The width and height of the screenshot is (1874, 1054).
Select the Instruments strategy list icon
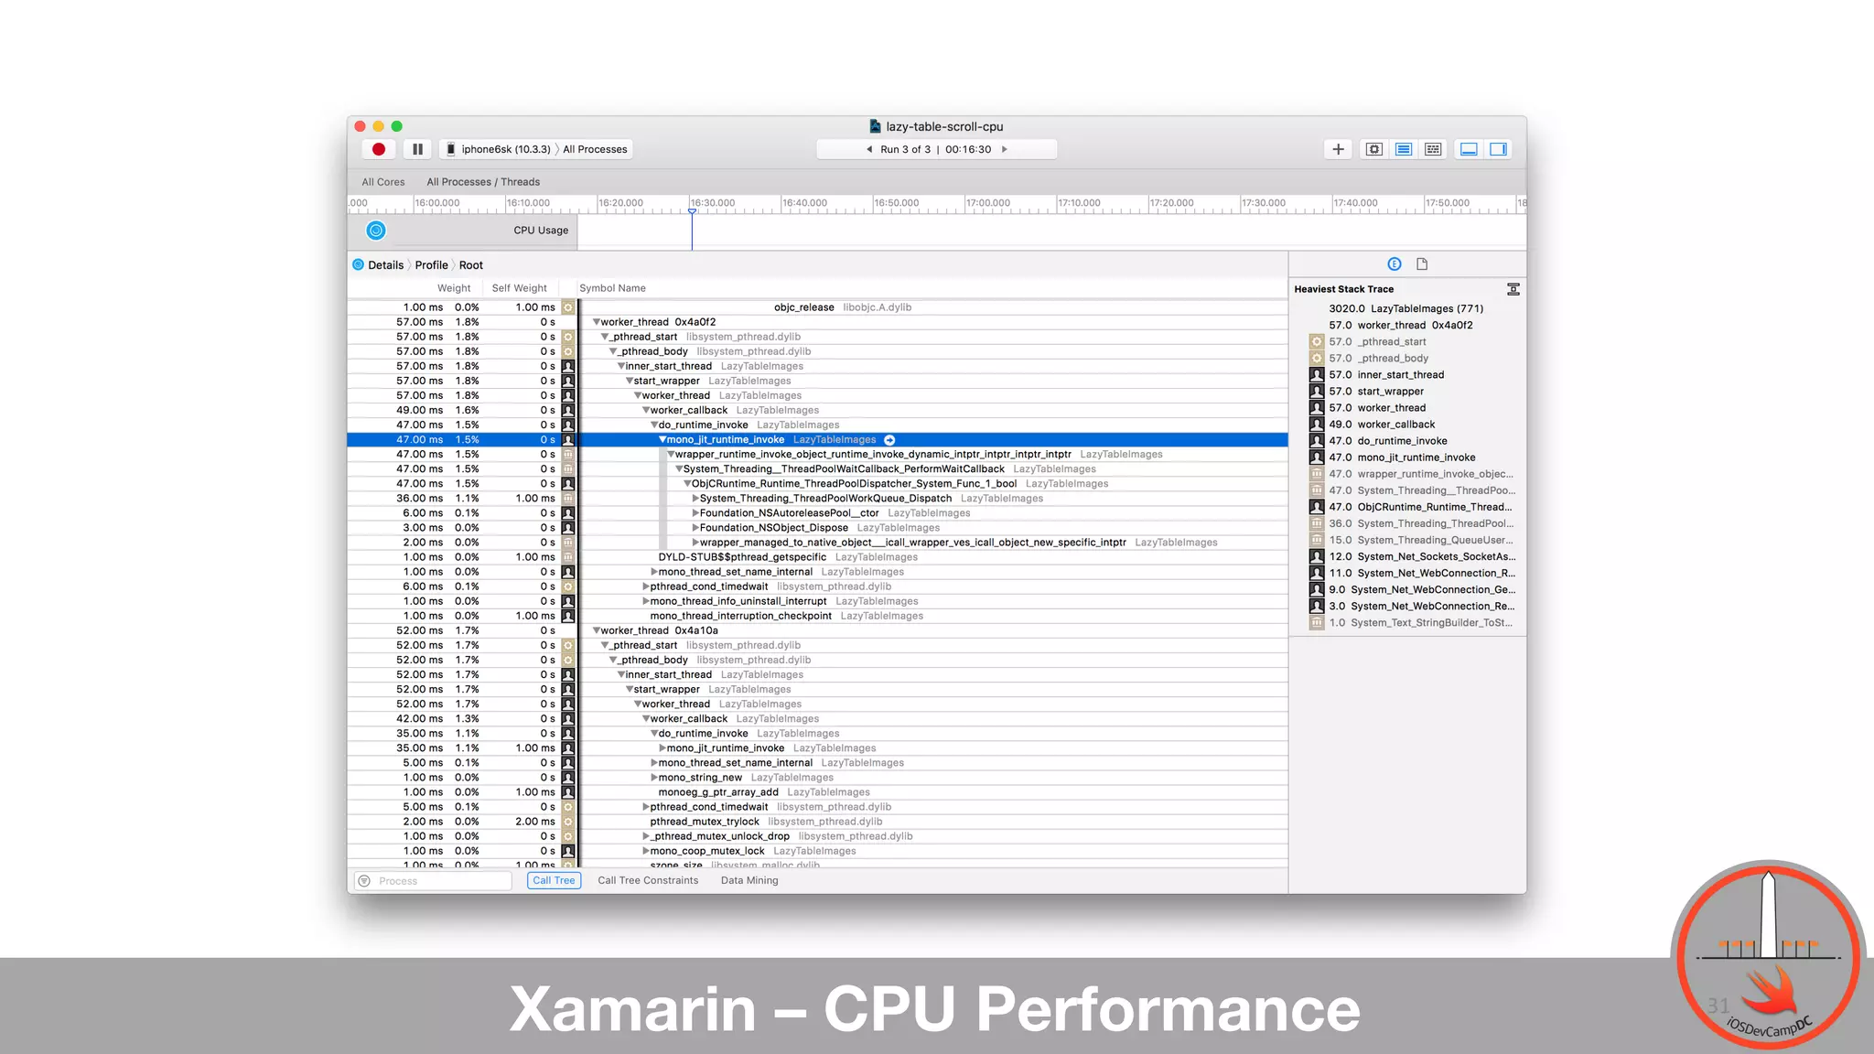(x=1404, y=149)
